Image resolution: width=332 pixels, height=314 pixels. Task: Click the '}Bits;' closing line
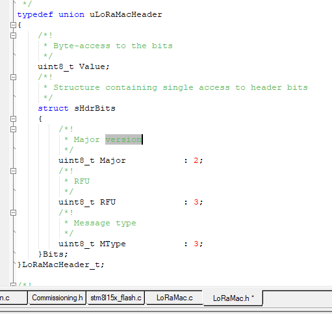[x=53, y=254]
